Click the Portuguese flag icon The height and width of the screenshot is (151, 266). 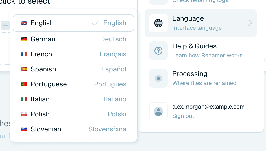pyautogui.click(x=24, y=84)
